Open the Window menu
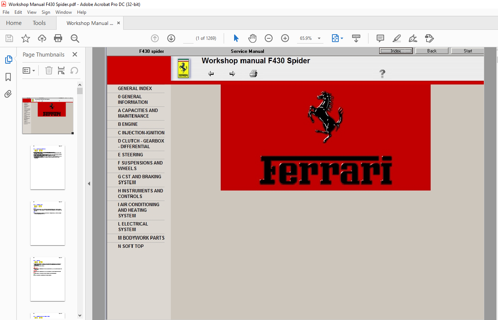This screenshot has height=320, width=498. point(64,12)
